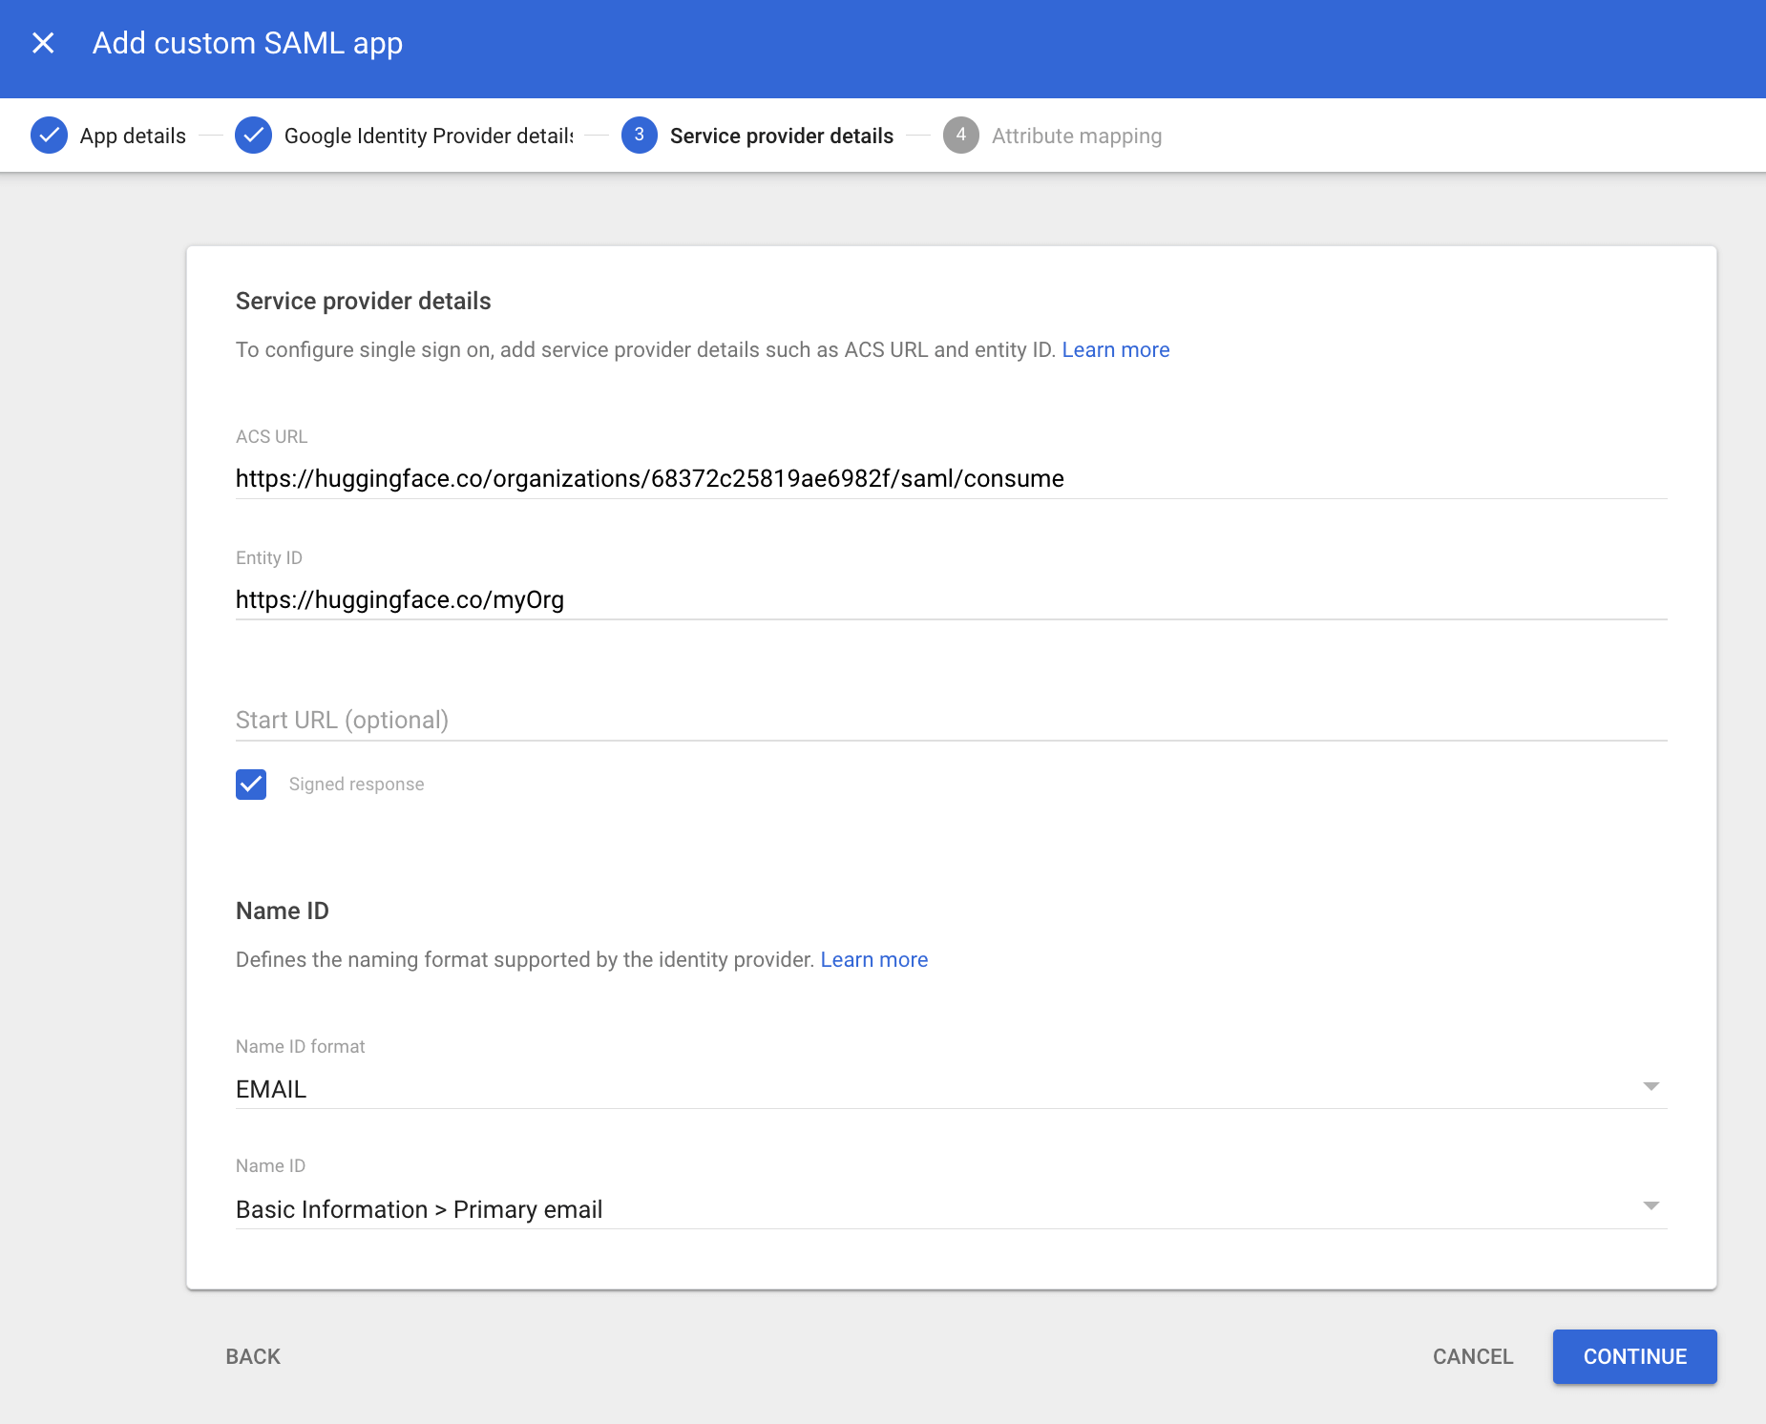Click the Google Identity Provider checkmark icon
Image resolution: width=1766 pixels, height=1424 pixels.
(x=253, y=136)
